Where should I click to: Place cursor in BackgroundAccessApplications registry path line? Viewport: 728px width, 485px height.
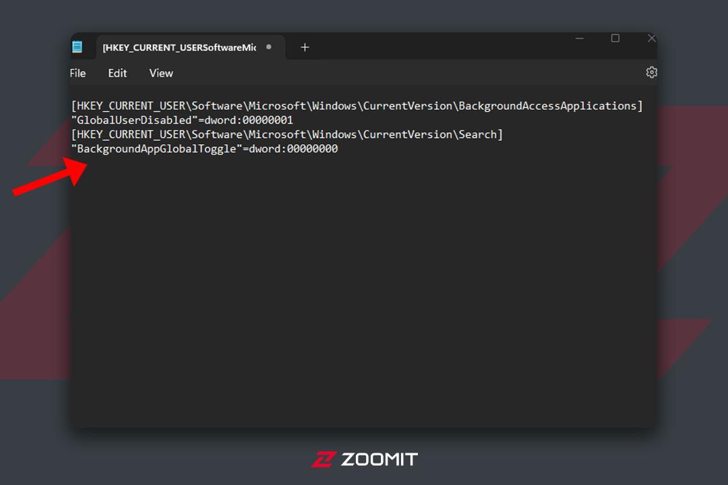pyautogui.click(x=357, y=106)
